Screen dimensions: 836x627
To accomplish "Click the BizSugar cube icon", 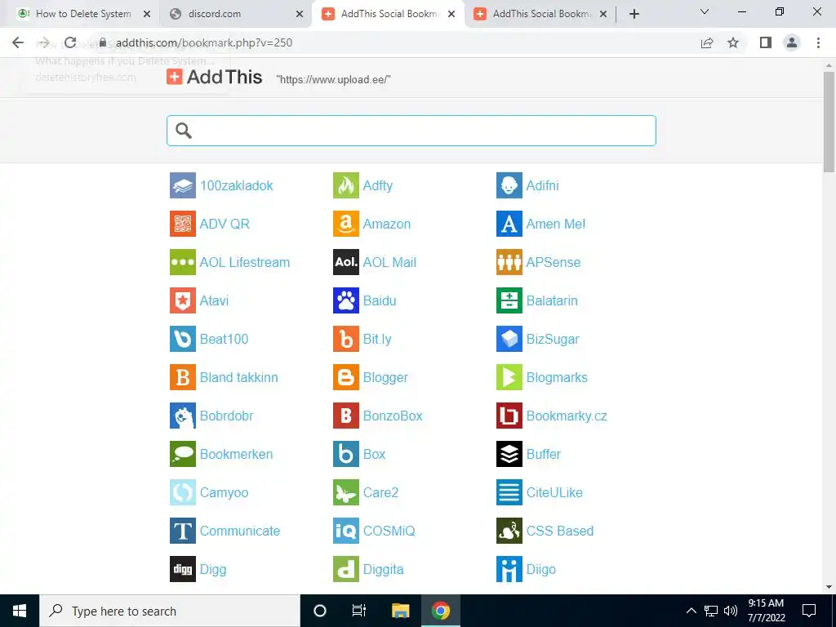I will pyautogui.click(x=509, y=339).
